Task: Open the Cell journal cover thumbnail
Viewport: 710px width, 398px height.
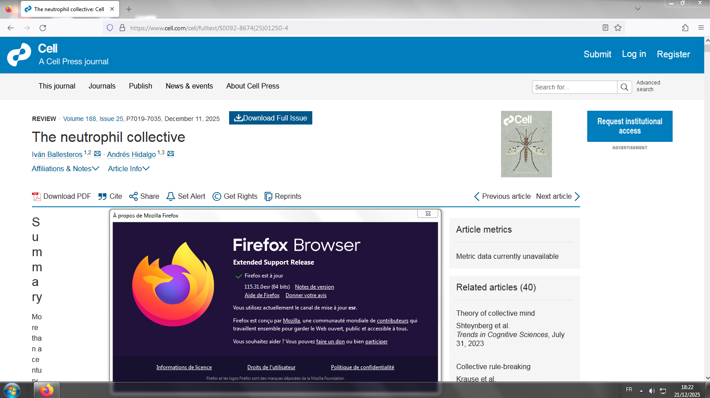Action: click(526, 144)
